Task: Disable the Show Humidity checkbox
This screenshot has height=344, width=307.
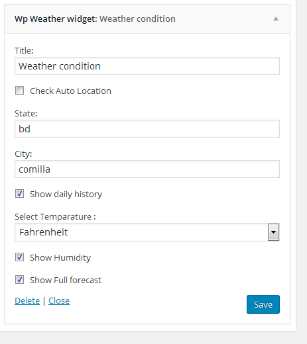Action: coord(19,257)
